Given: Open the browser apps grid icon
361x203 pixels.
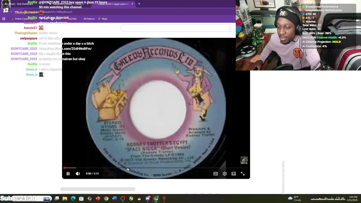Looking at the screenshot, I should [4, 19].
